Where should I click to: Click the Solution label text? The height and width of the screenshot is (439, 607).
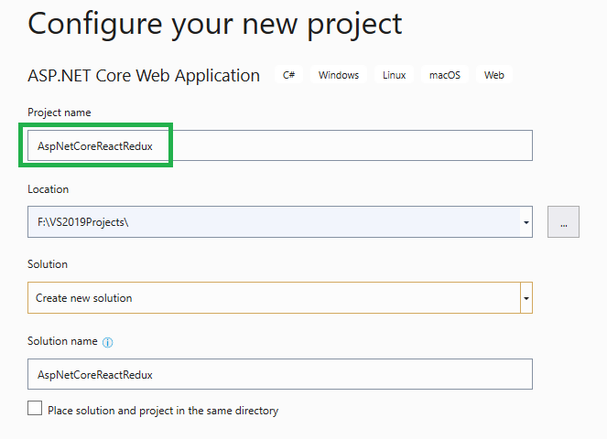click(48, 264)
